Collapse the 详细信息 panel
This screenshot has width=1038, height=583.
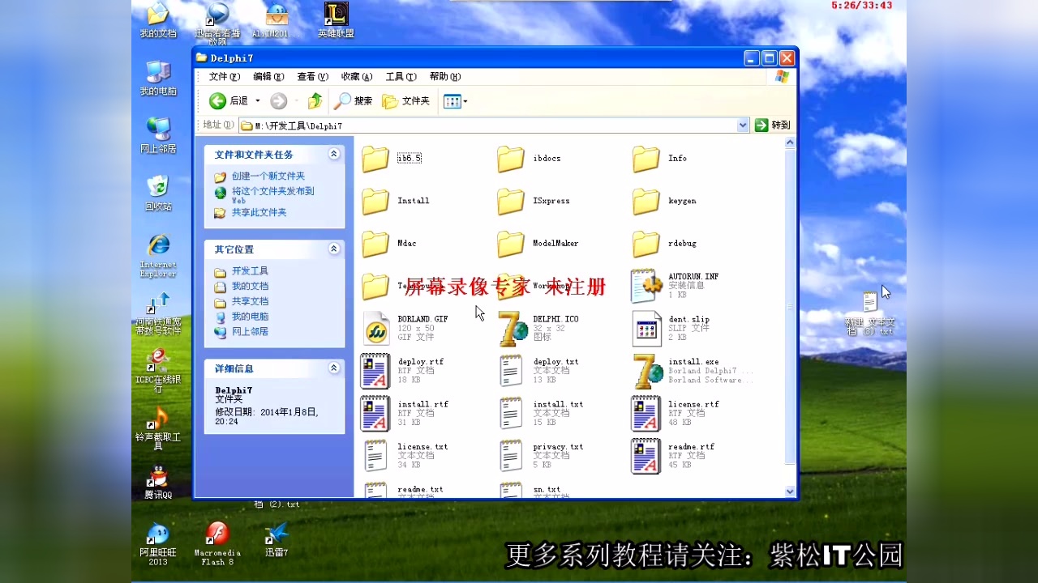[x=334, y=368]
